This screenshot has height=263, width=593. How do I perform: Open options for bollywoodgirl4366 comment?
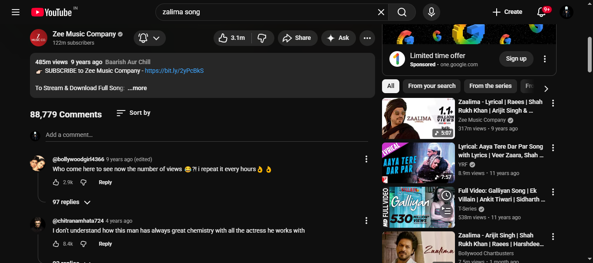pos(366,159)
